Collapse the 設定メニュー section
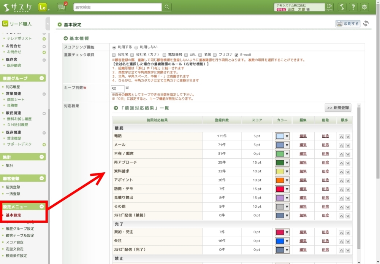Screen dimensions: 380x264 (x=42, y=207)
